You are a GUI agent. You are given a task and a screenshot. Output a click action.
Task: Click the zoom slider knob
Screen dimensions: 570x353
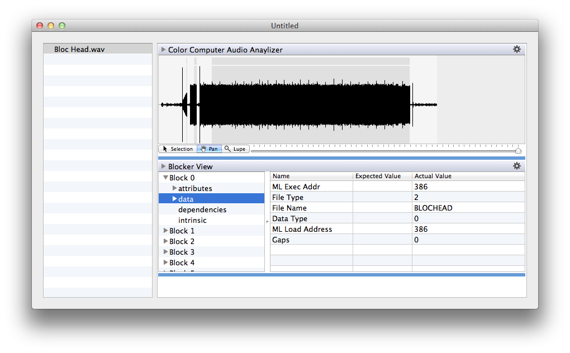(x=519, y=150)
